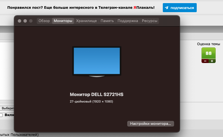The width and height of the screenshot is (223, 137).
Task: Toggle the Вкл checkbox on the webpage
Action: click(x=1, y=115)
